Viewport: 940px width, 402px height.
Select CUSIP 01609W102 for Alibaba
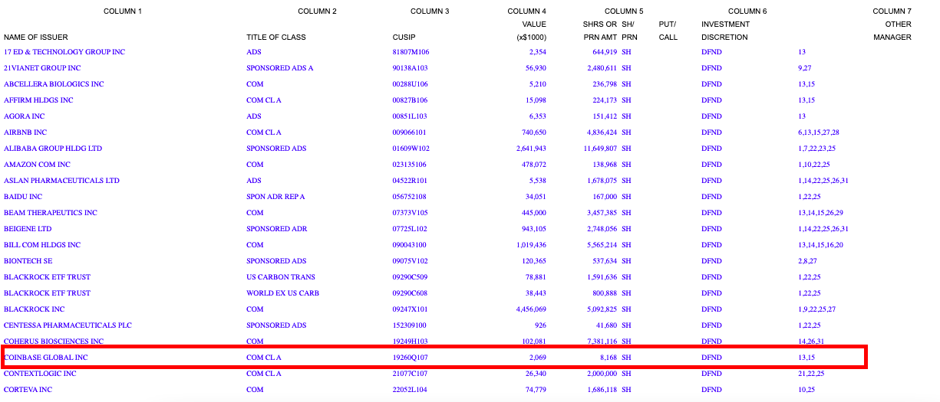pos(411,149)
